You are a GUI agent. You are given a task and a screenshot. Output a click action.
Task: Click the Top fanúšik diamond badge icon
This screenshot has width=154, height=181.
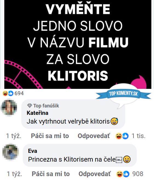(30, 106)
